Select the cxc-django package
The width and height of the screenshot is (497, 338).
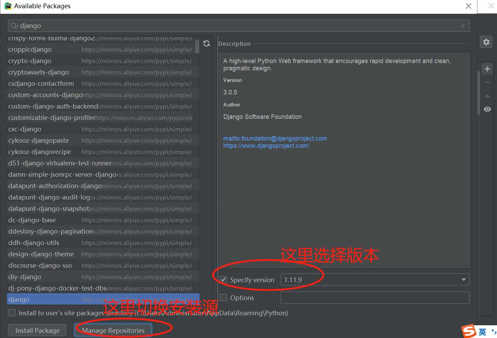click(x=103, y=129)
